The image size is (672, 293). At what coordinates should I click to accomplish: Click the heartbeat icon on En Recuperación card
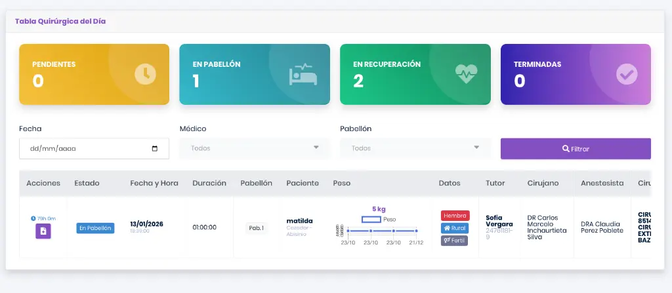(467, 73)
